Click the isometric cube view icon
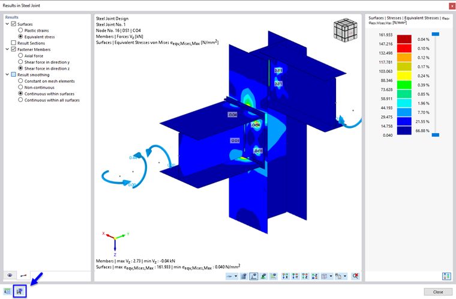The height and width of the screenshot is (299, 456). tap(324, 276)
